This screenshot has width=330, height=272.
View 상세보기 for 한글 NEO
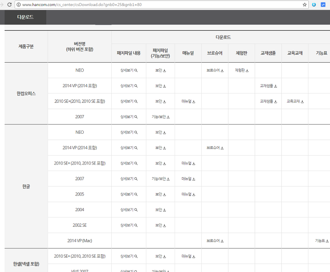[129, 132]
